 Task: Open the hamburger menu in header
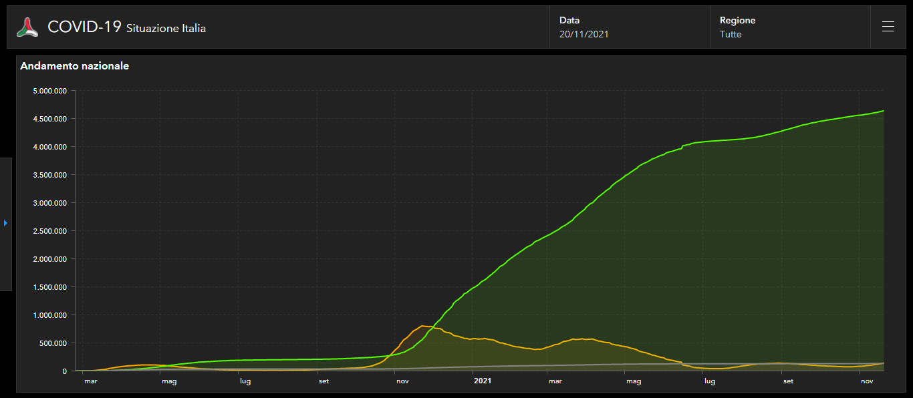pos(888,27)
